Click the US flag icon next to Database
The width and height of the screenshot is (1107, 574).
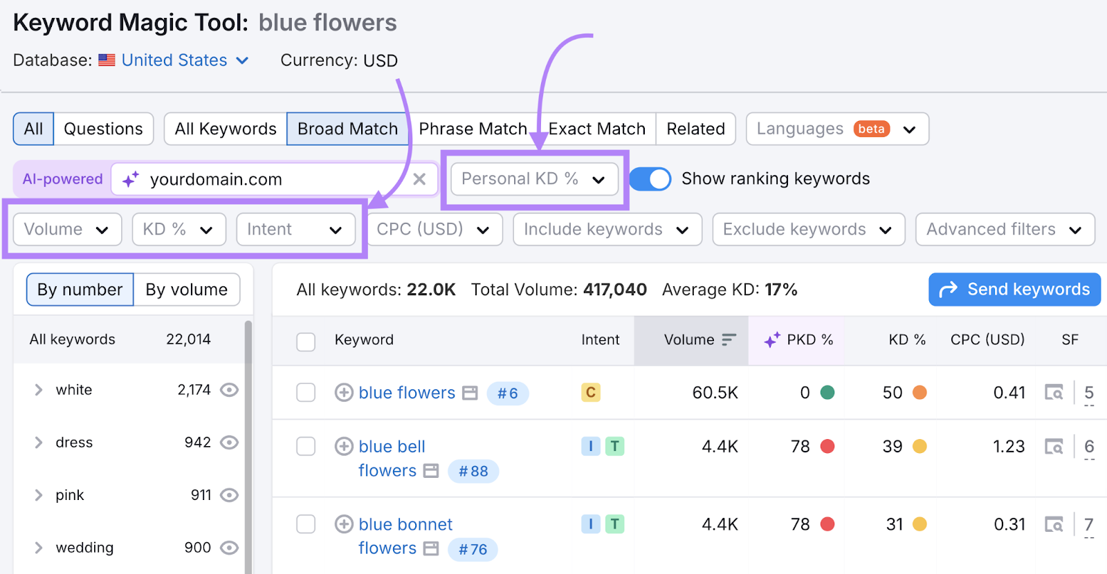coord(106,60)
